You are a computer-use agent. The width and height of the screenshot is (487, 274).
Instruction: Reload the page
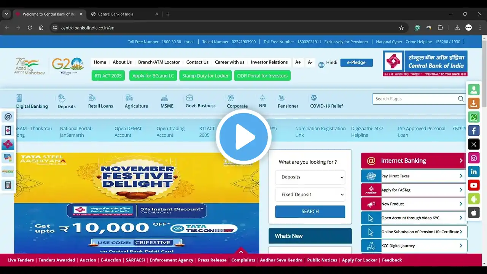[30, 28]
